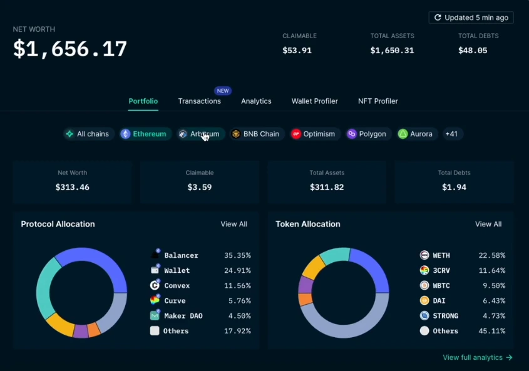Image resolution: width=529 pixels, height=371 pixels.
Task: Click the STRONG token icon
Action: click(424, 315)
